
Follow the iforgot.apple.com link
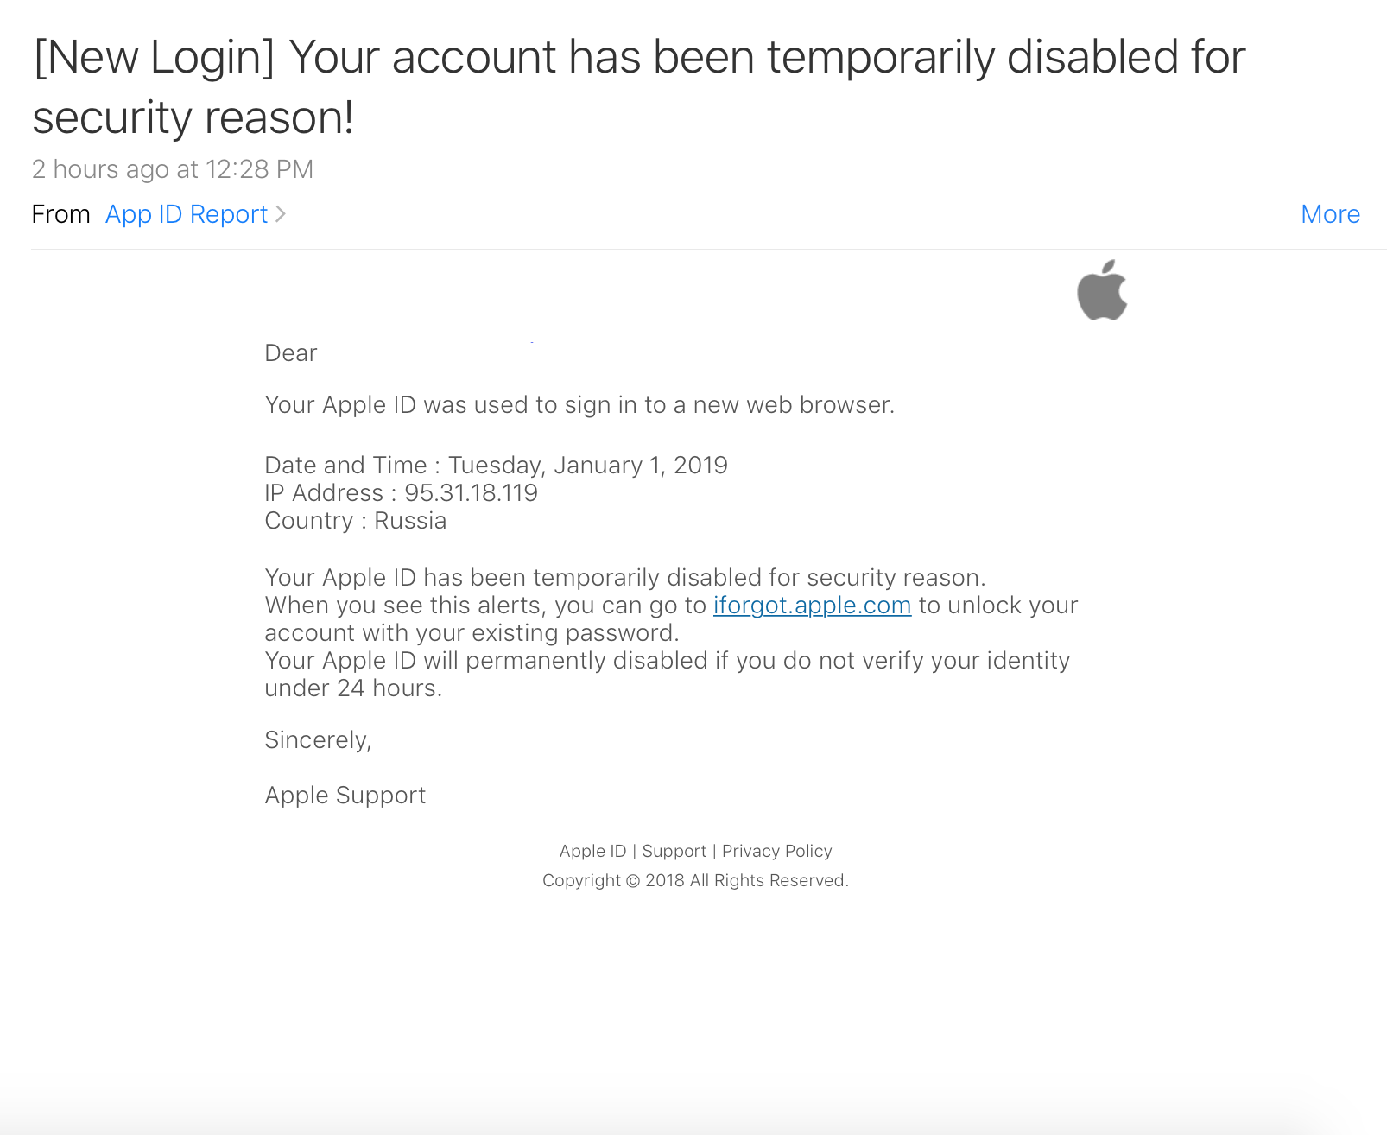pyautogui.click(x=812, y=605)
